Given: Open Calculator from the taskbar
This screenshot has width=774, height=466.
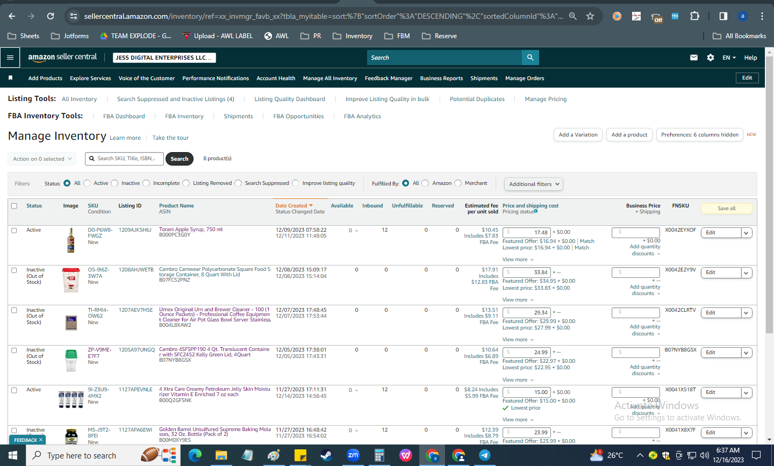Looking at the screenshot, I should pos(379,455).
